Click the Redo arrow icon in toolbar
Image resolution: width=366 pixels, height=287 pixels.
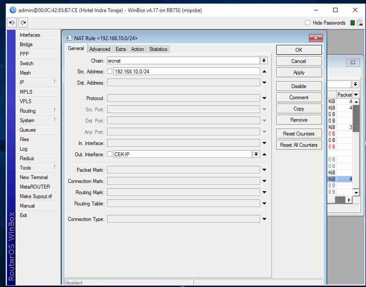pyautogui.click(x=23, y=22)
